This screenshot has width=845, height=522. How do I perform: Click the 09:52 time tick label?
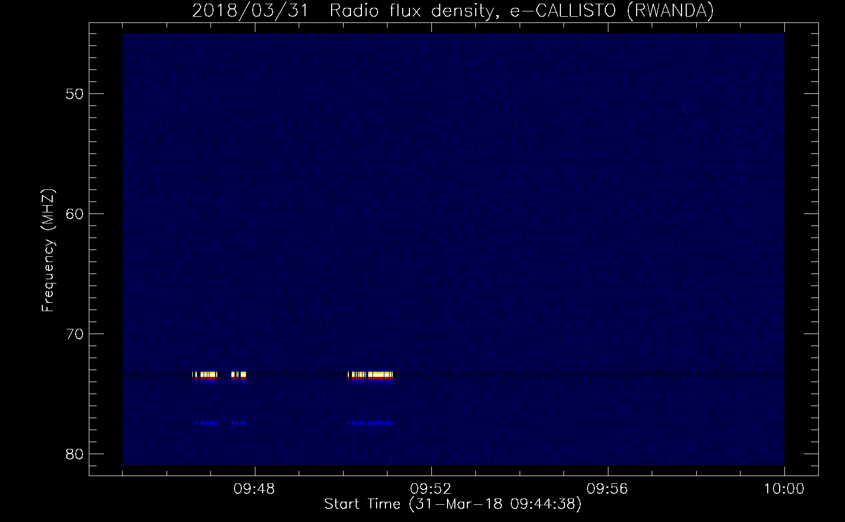point(431,490)
